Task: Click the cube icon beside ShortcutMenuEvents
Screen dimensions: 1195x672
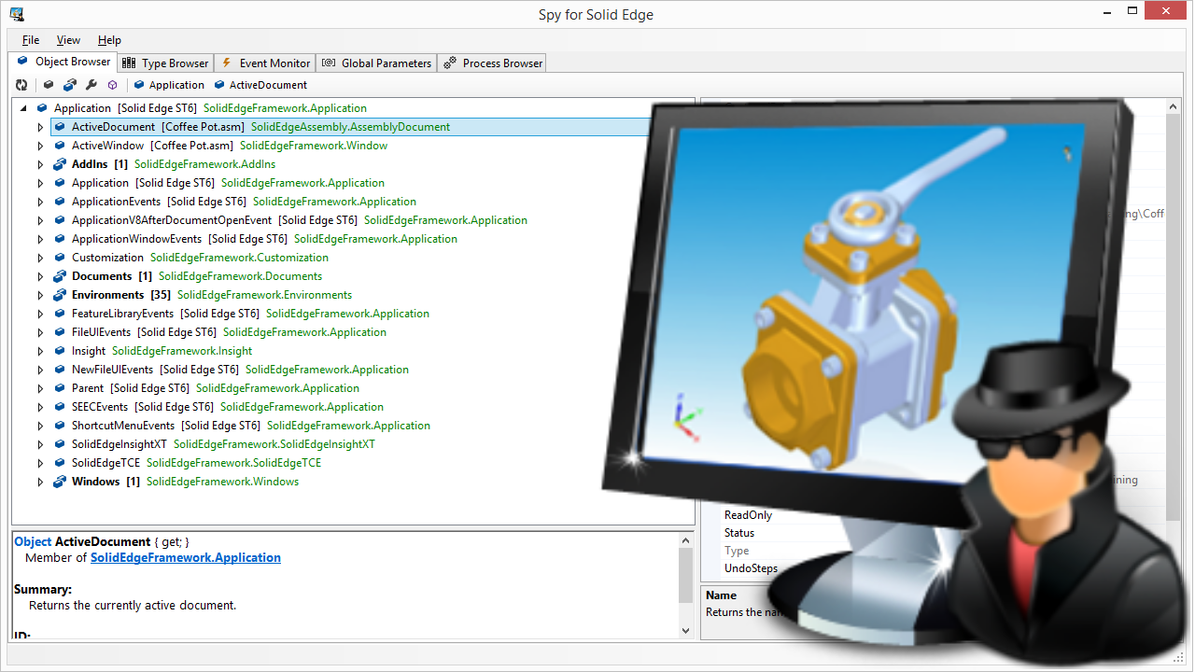Action: 60,426
